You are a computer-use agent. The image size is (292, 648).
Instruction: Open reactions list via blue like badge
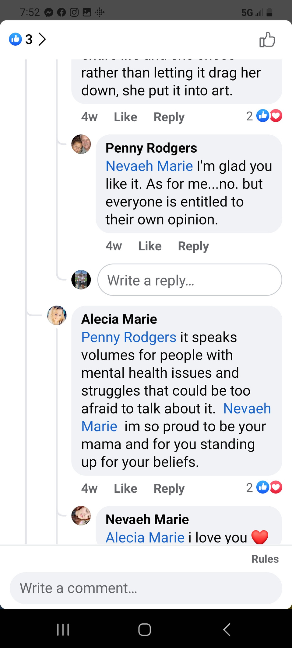[x=15, y=39]
